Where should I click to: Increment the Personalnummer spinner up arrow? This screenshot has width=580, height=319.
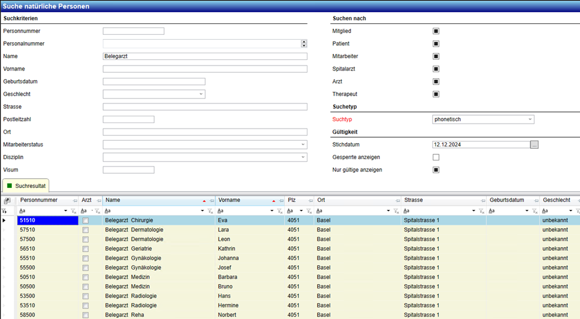click(304, 42)
